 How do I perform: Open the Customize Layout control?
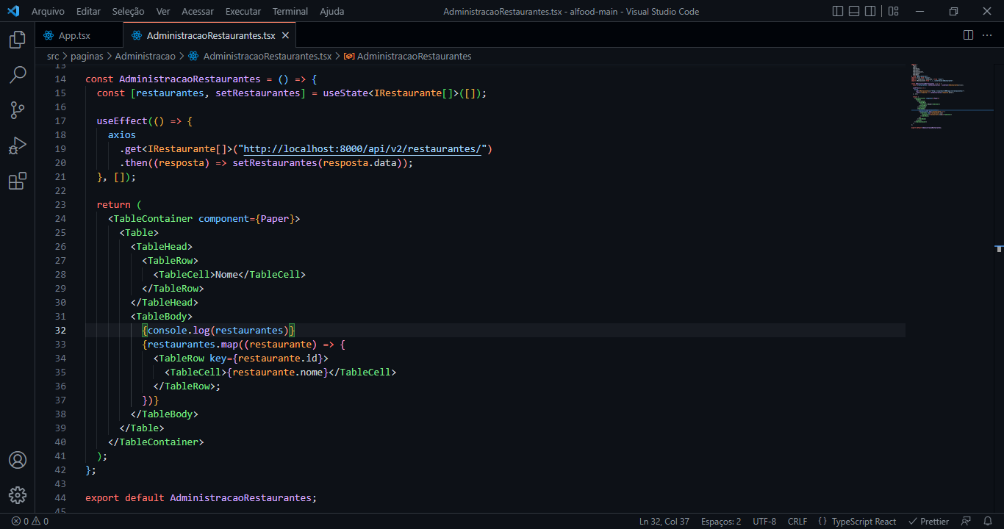(893, 11)
